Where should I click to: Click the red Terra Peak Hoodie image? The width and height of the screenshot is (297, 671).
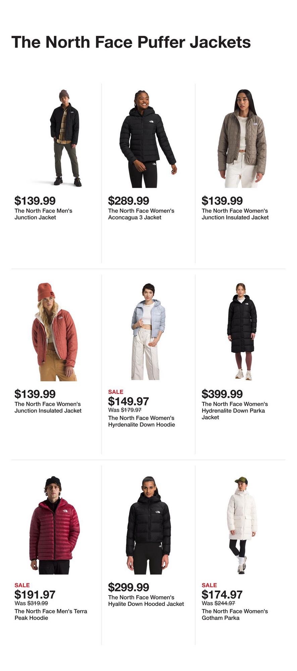click(54, 525)
